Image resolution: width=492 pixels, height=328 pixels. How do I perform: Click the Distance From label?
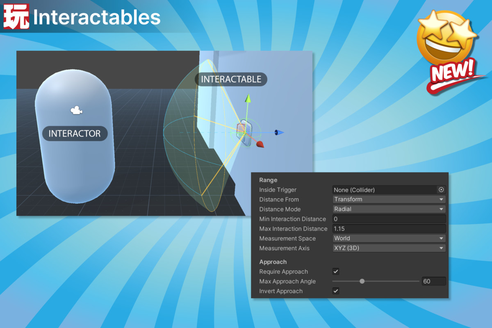(279, 199)
